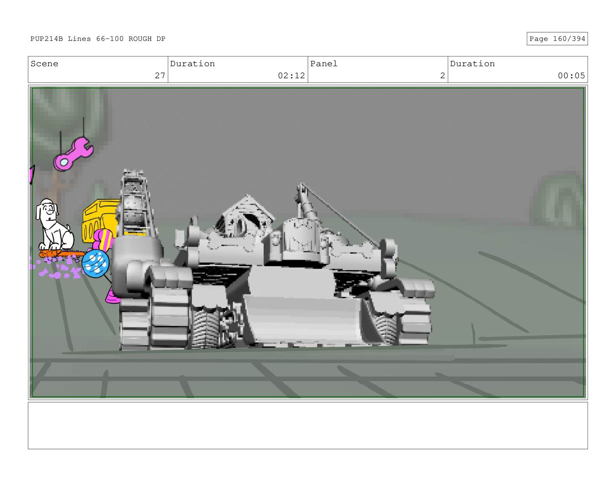Click the storyboard panel image of the tank vehicle
The width and height of the screenshot is (616, 477).
pyautogui.click(x=308, y=243)
